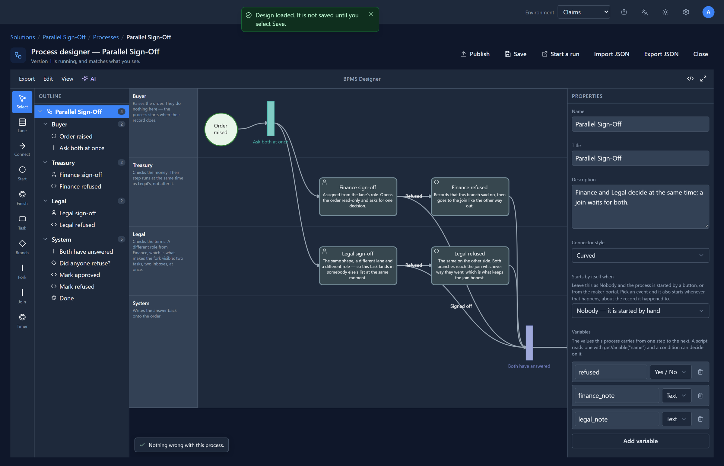The image size is (724, 466).
Task: Select the Fork tool
Action: tap(22, 272)
